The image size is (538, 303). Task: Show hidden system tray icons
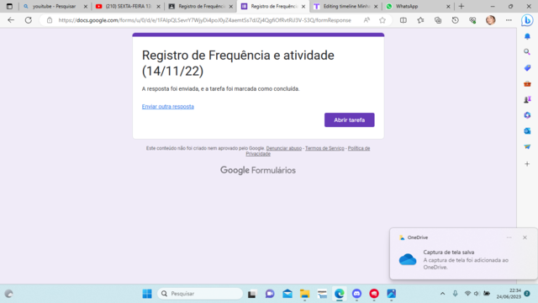pos(443,294)
